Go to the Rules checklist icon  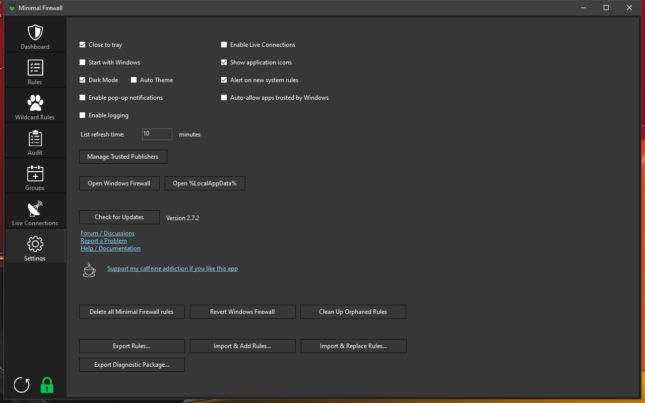(35, 68)
